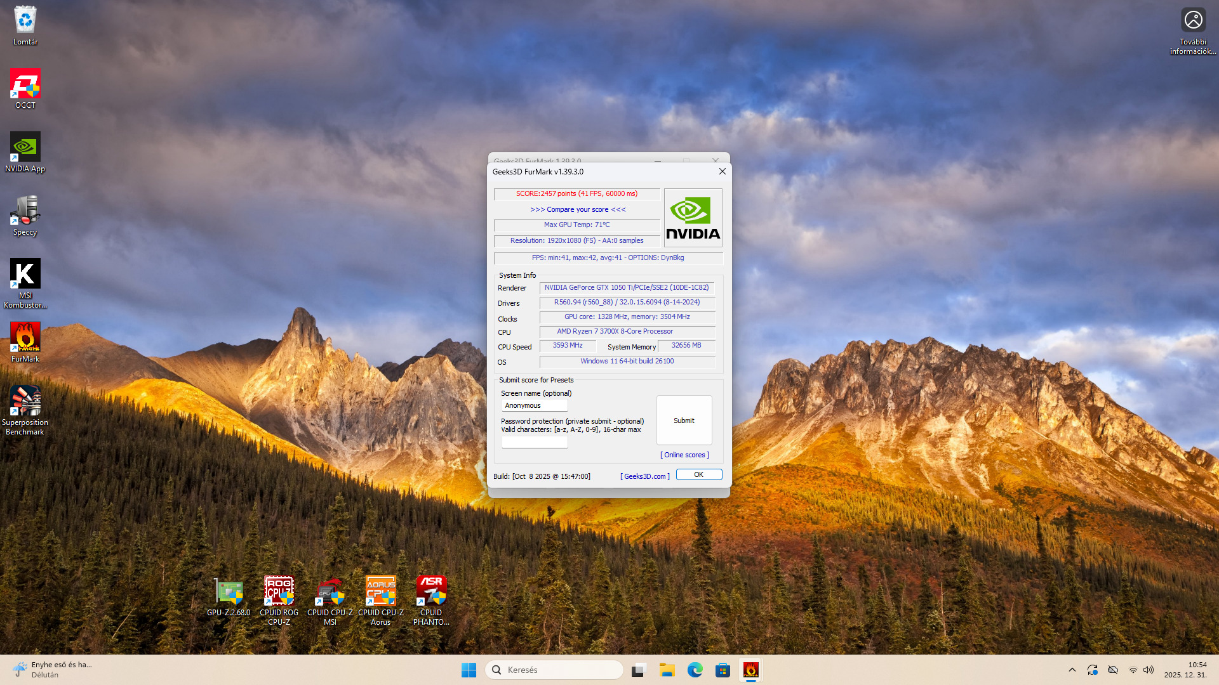Click the NVIDIA logo in FurMark dialog
The width and height of the screenshot is (1219, 685).
coord(693,218)
